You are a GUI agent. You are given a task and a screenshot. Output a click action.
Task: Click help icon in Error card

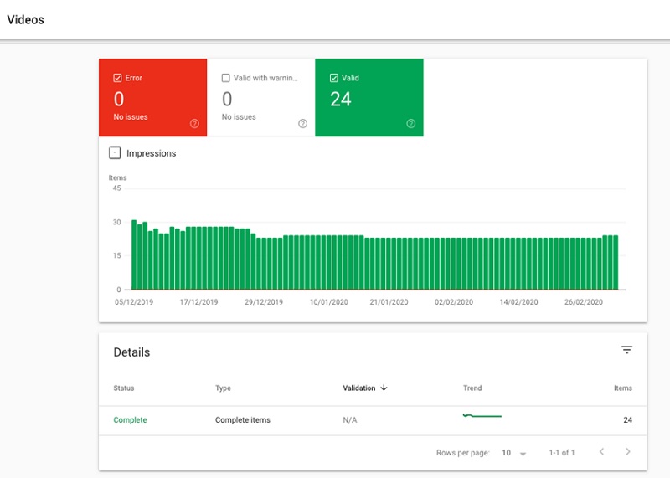click(194, 123)
